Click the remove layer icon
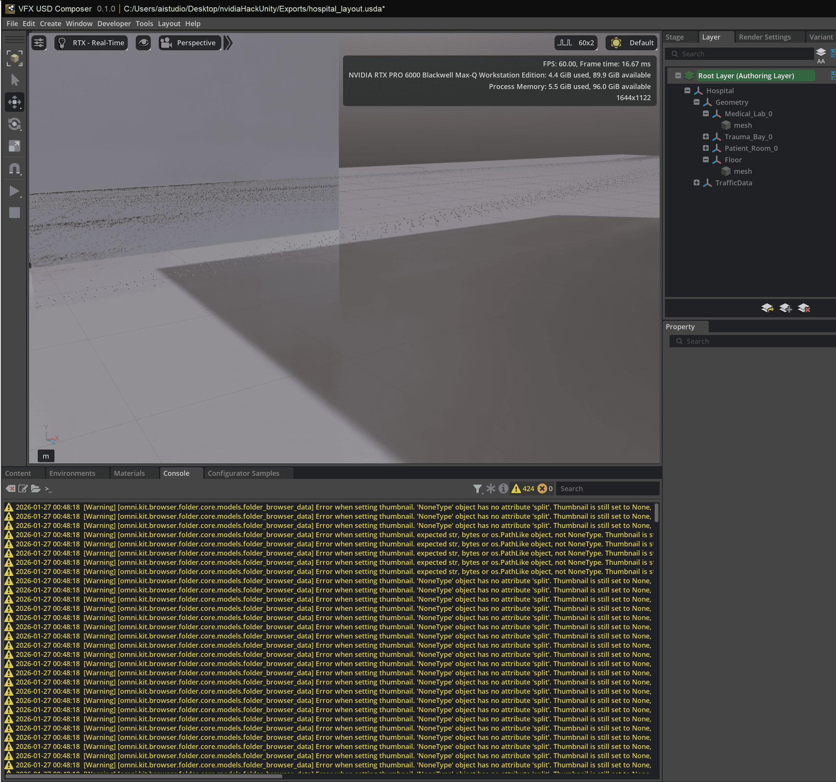Viewport: 836px width, 782px height. coord(804,309)
